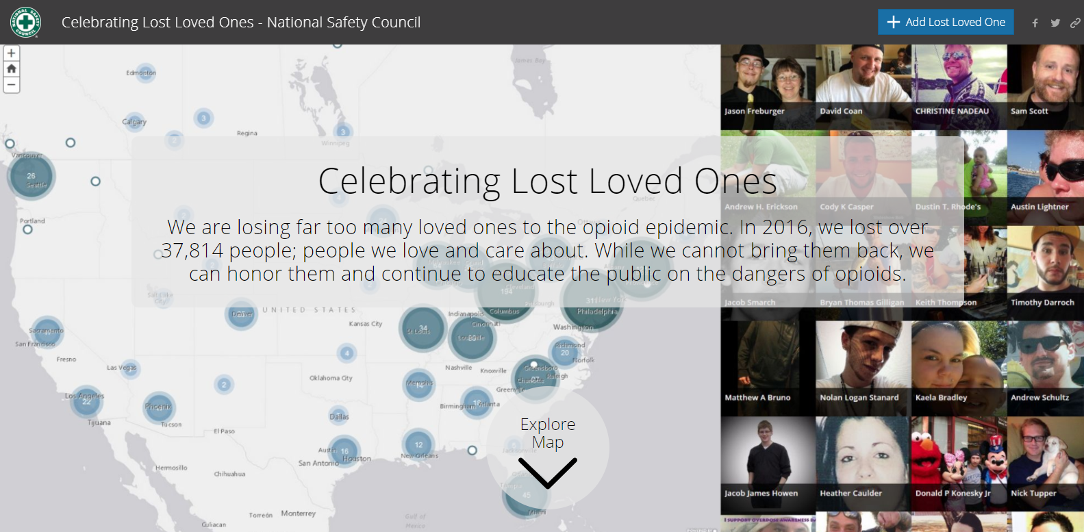The height and width of the screenshot is (532, 1084).
Task: Open Andrew Schultz's photo tile
Action: click(x=1046, y=368)
